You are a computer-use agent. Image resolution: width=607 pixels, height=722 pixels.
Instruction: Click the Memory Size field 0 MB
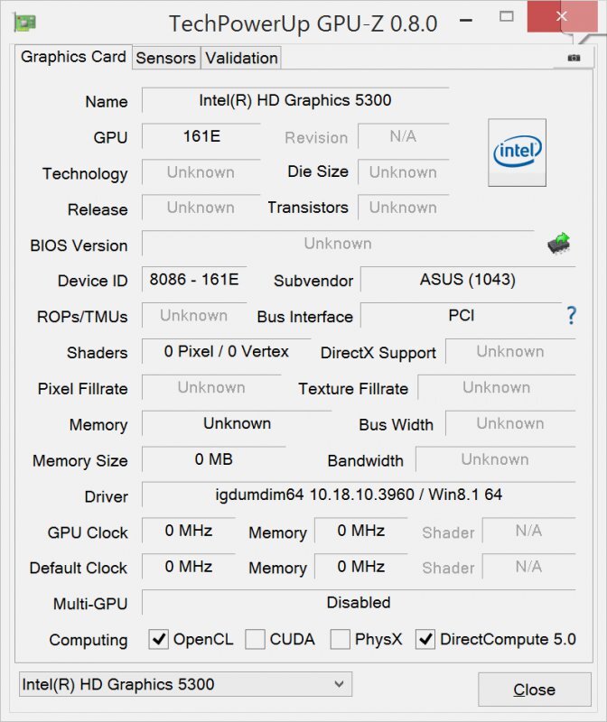coord(214,459)
